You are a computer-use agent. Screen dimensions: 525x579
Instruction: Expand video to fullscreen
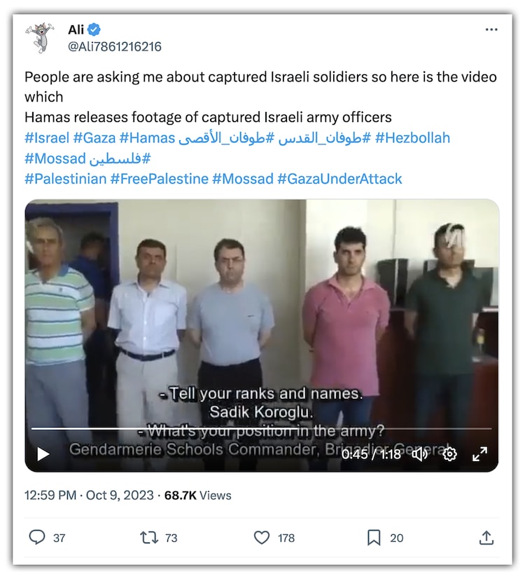479,454
